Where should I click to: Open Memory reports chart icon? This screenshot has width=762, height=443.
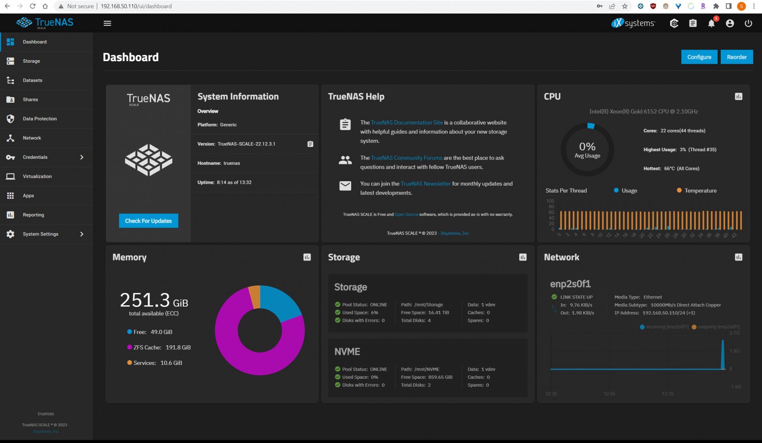[307, 257]
